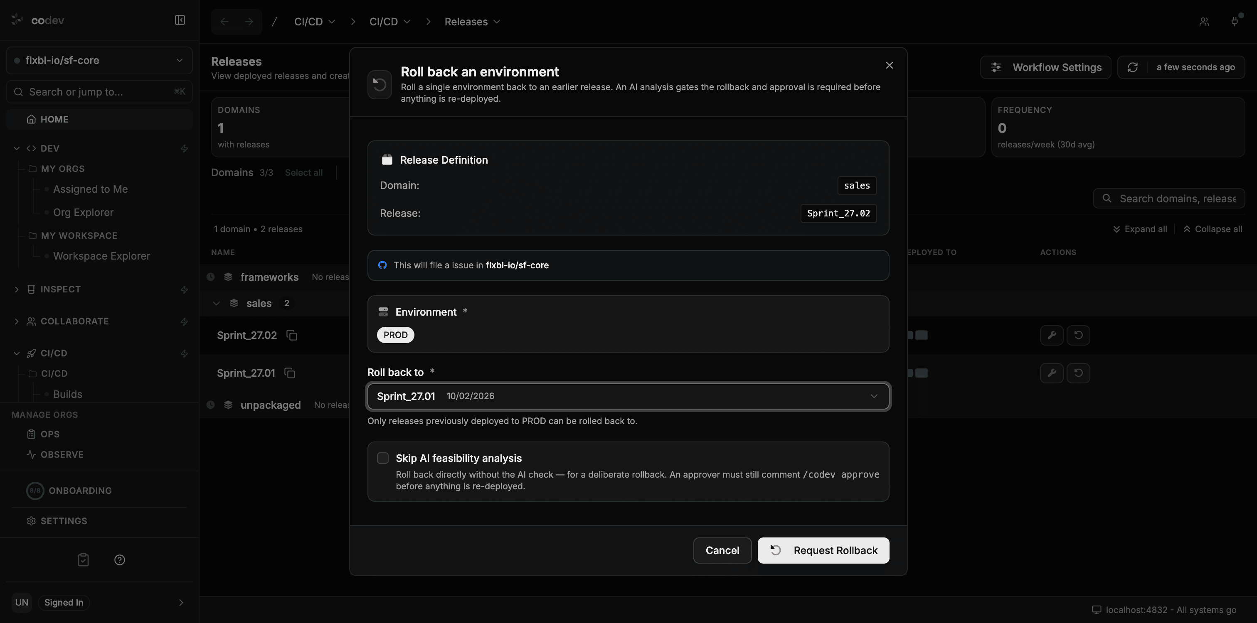Click the lightning icon next to INSPECT

pyautogui.click(x=184, y=289)
